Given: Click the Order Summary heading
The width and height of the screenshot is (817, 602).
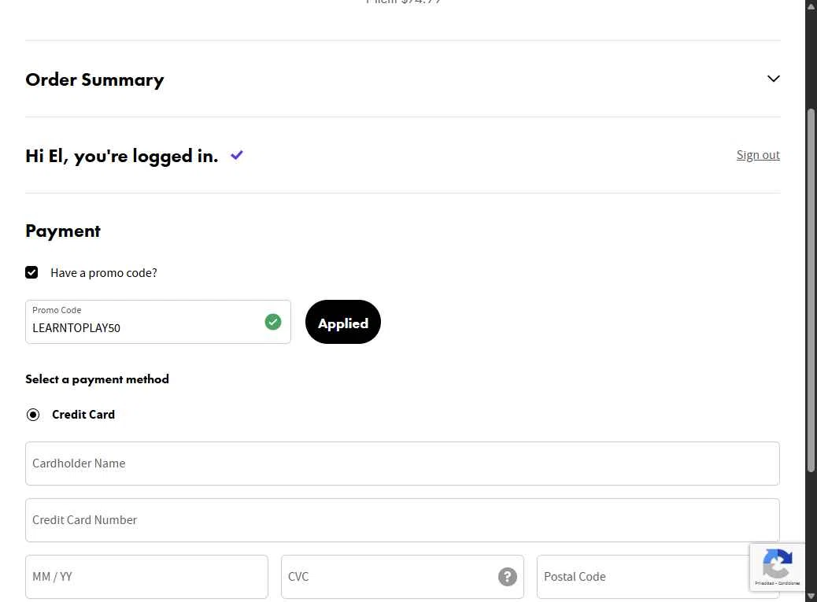Looking at the screenshot, I should [94, 79].
